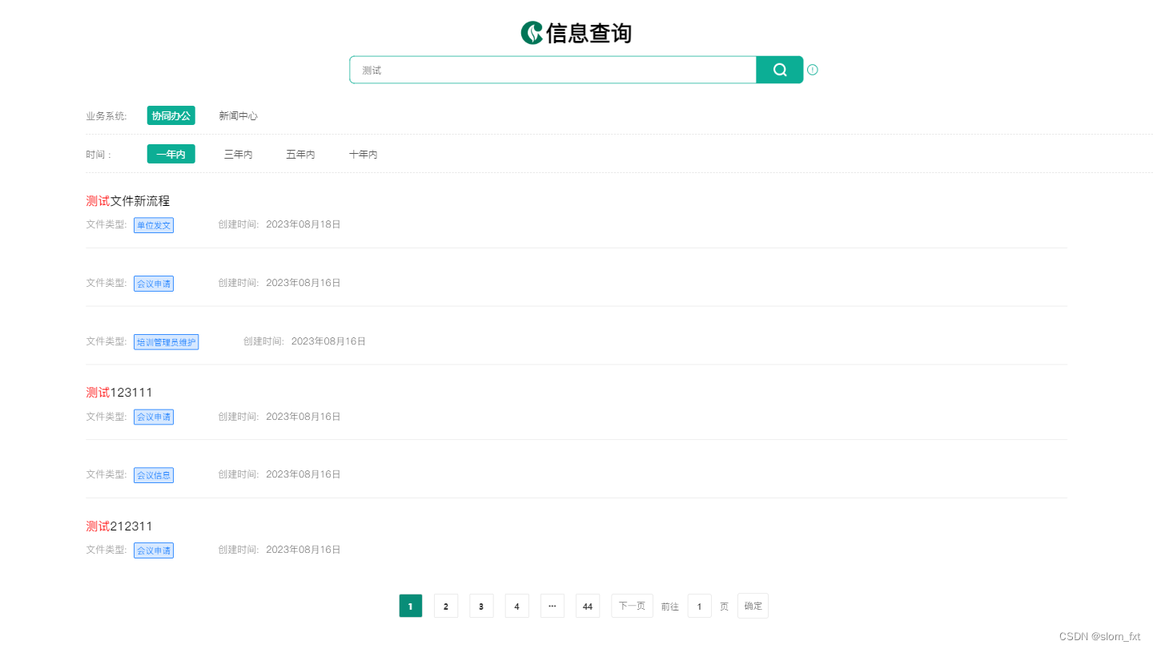This screenshot has width=1153, height=649.
Task: Click the 培训管理员维护 file type tag
Action: point(166,342)
